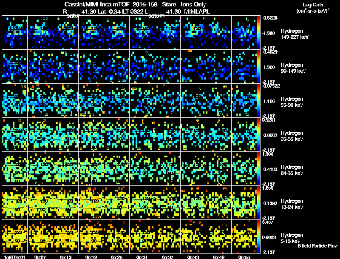Select the Hydrogen 5-13 keV row label

(292, 238)
